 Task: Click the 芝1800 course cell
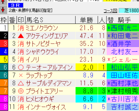(x=129, y=11)
